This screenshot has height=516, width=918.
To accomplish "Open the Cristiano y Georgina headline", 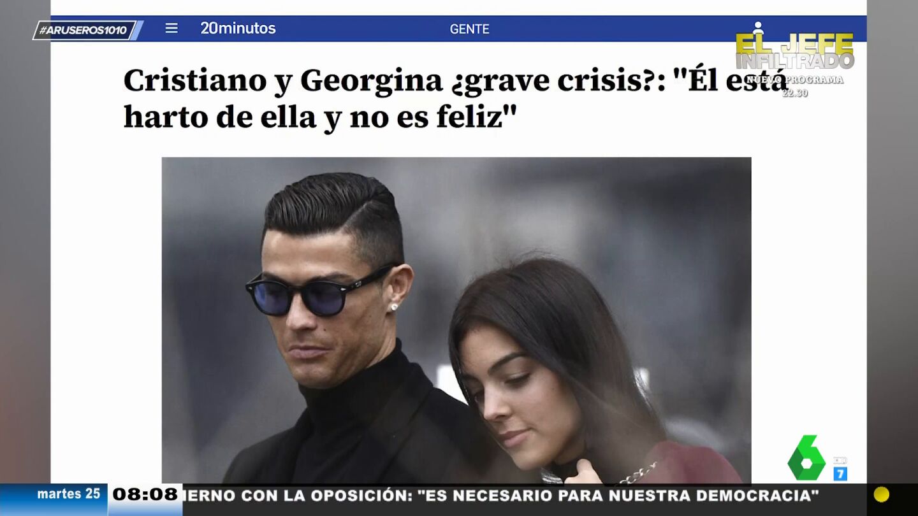I will [x=456, y=98].
